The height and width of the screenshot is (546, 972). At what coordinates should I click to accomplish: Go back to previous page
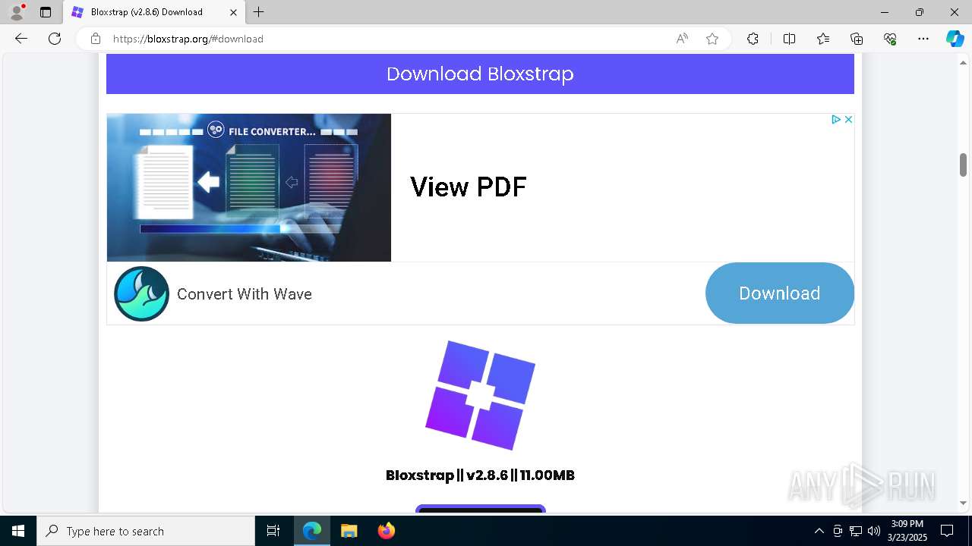click(21, 39)
